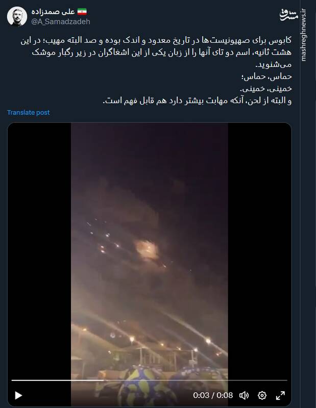Click the Iran flag emoji beside the name
The width and height of the screenshot is (316, 408).
coord(82,12)
